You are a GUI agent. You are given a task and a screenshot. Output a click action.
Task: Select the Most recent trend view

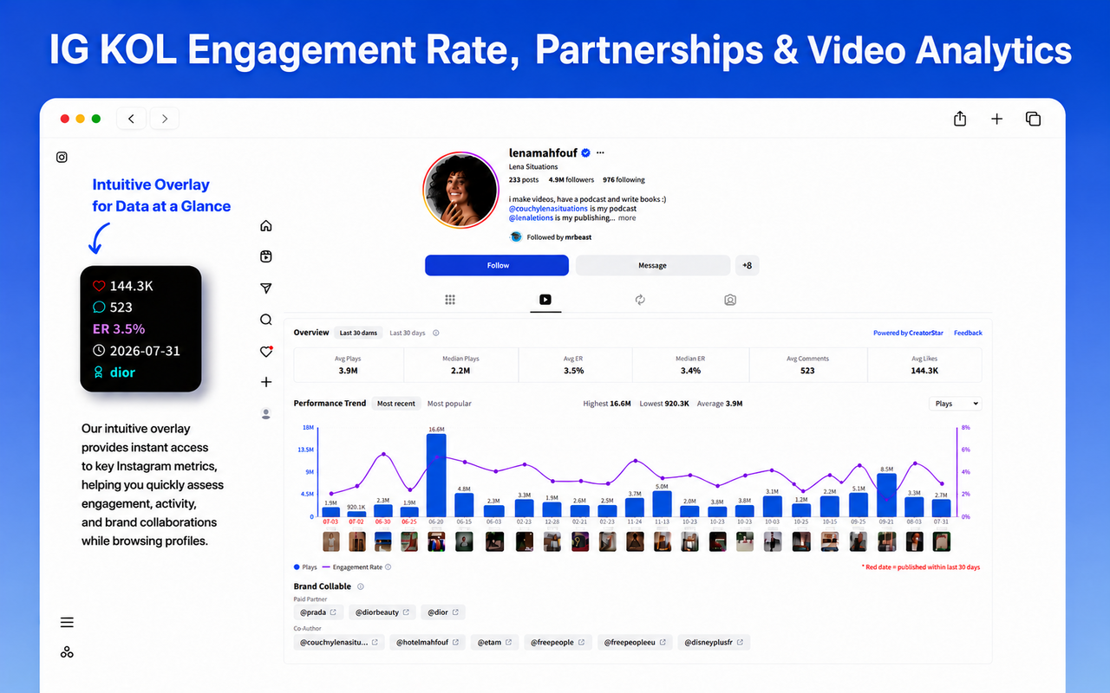point(396,404)
